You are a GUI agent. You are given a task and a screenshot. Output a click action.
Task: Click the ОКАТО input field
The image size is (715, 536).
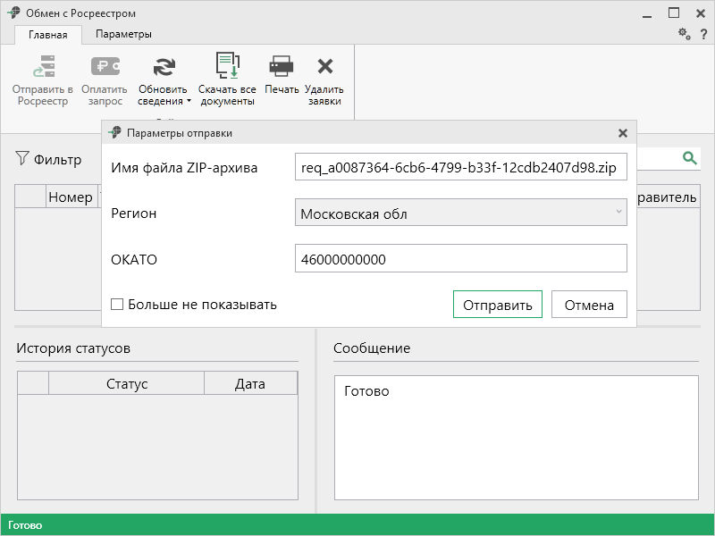click(x=460, y=259)
